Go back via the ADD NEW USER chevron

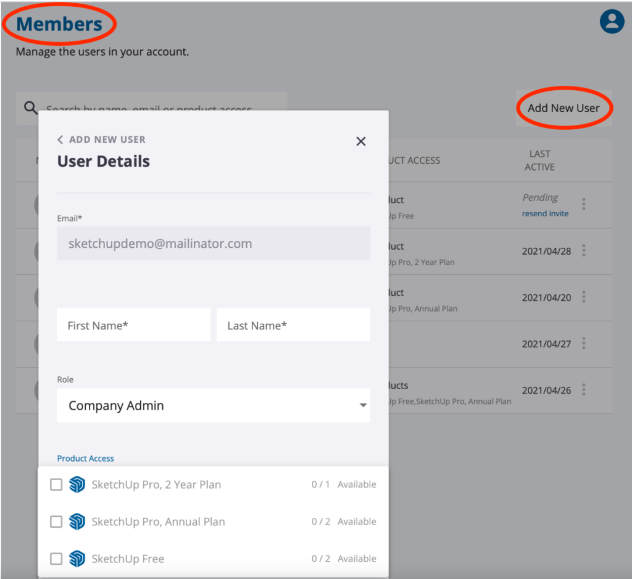60,140
